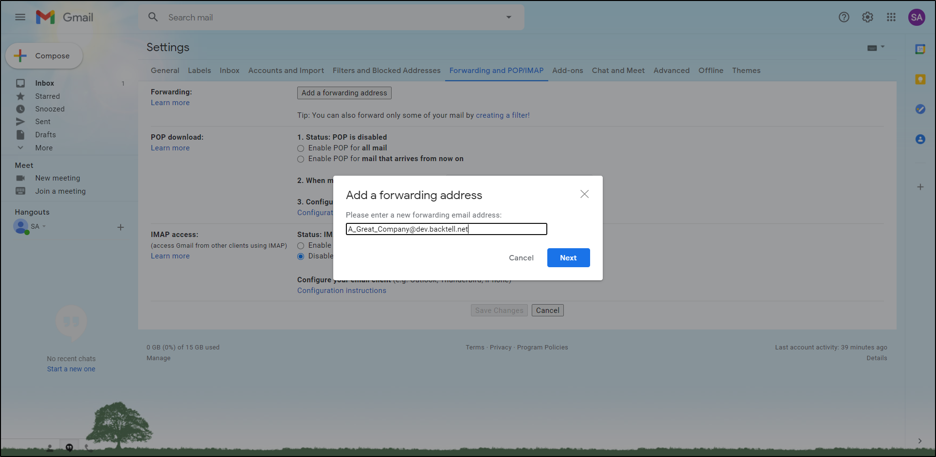Open Google Tasks side panel icon

click(920, 109)
